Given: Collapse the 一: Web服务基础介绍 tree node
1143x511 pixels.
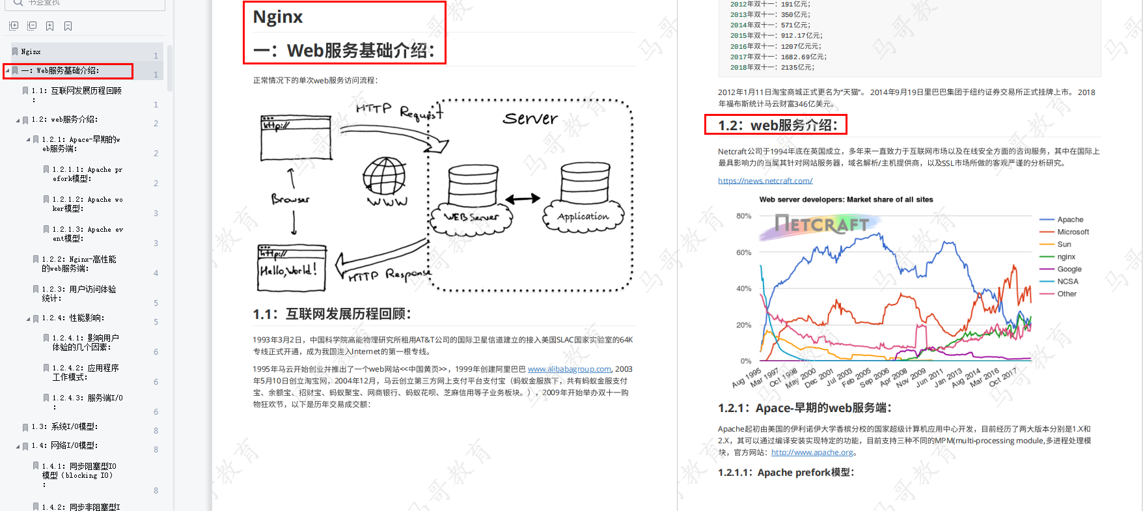Looking at the screenshot, I should pos(7,71).
